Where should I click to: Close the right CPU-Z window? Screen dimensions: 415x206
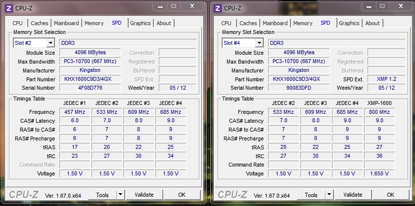point(401,6)
